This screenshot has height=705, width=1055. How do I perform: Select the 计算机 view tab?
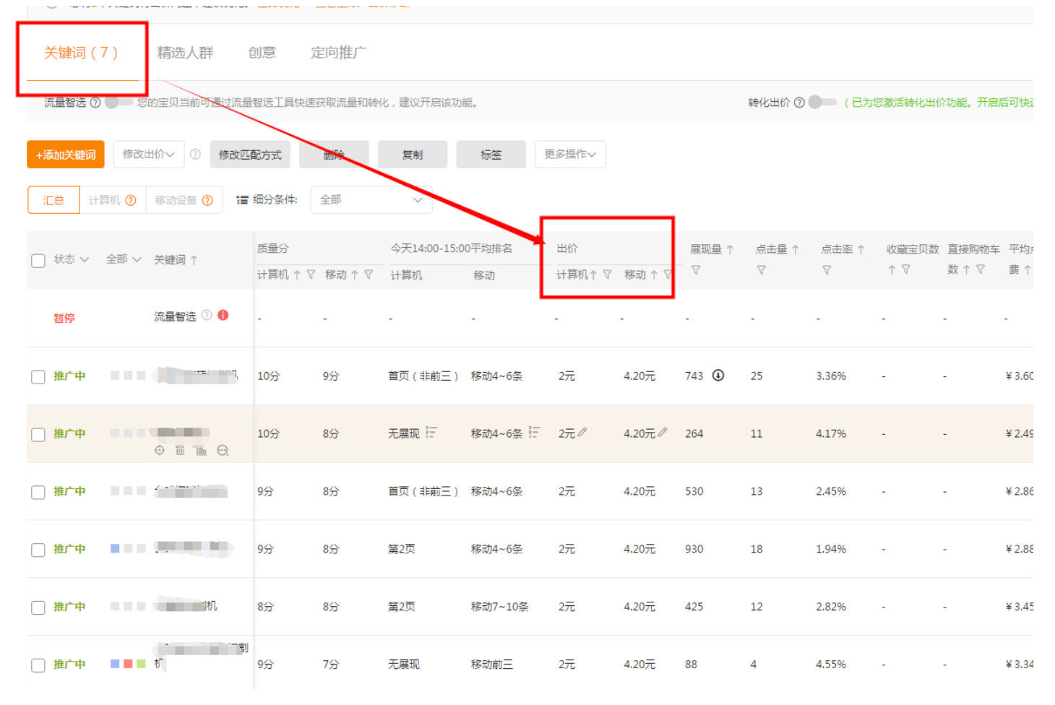[x=112, y=200]
